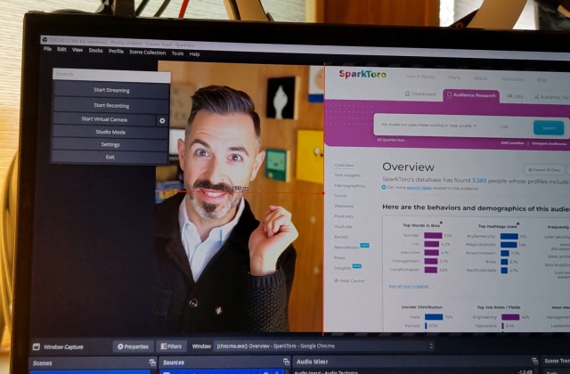
Task: Open the Edit menu
Action: (x=61, y=49)
